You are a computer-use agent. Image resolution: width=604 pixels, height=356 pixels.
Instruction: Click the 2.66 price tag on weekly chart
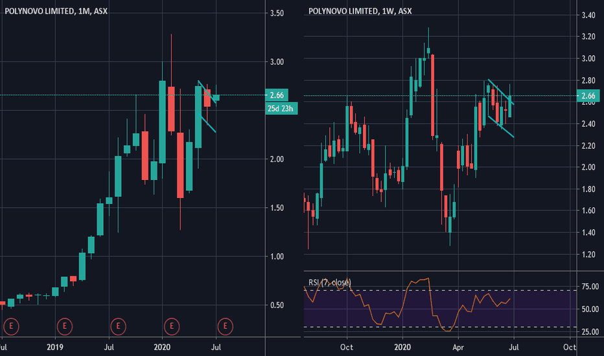(x=588, y=95)
